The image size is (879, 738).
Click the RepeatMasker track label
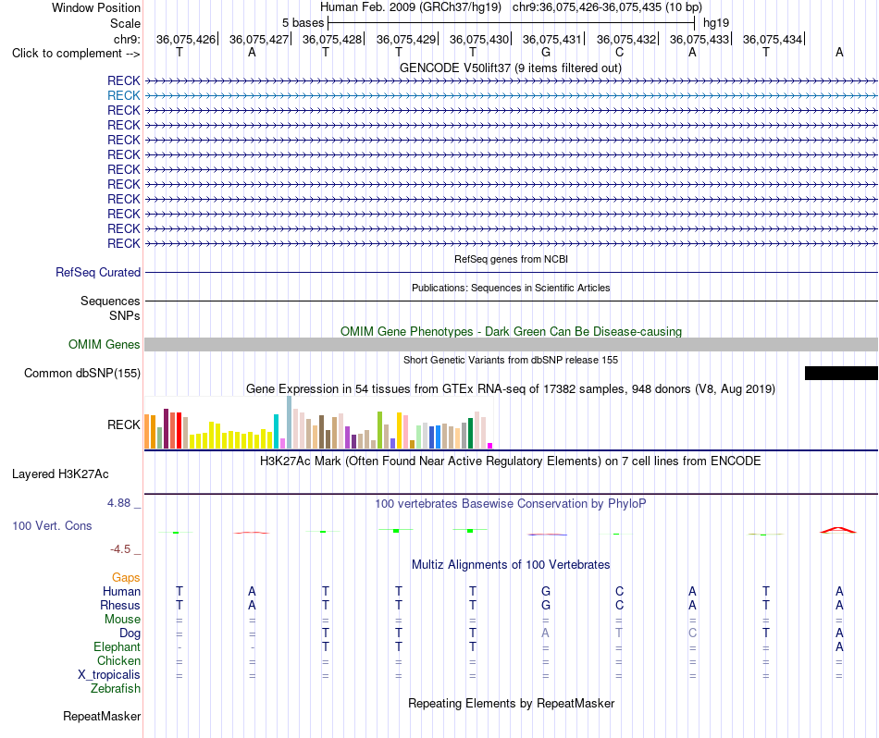102,716
